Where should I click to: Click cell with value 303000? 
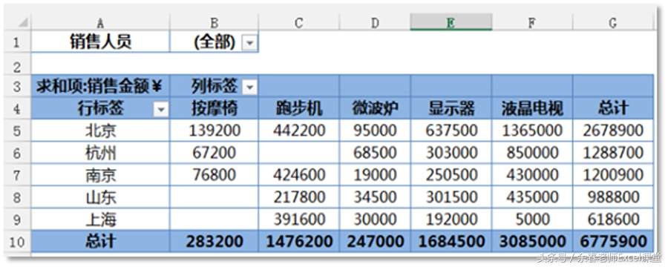point(451,153)
